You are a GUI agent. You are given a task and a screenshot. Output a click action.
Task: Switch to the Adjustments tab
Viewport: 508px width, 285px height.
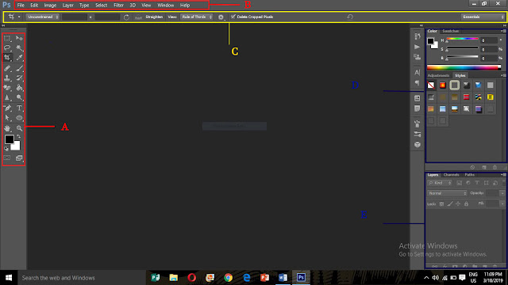[x=438, y=75]
